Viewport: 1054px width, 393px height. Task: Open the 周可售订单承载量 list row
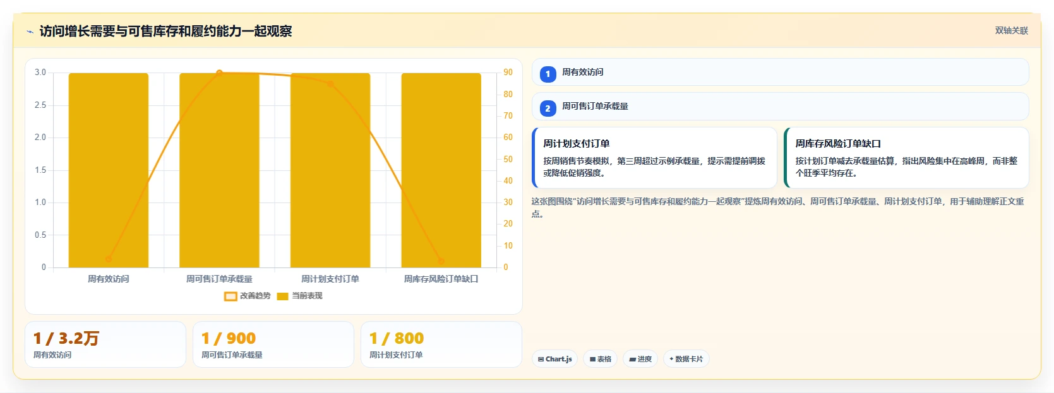pos(780,107)
